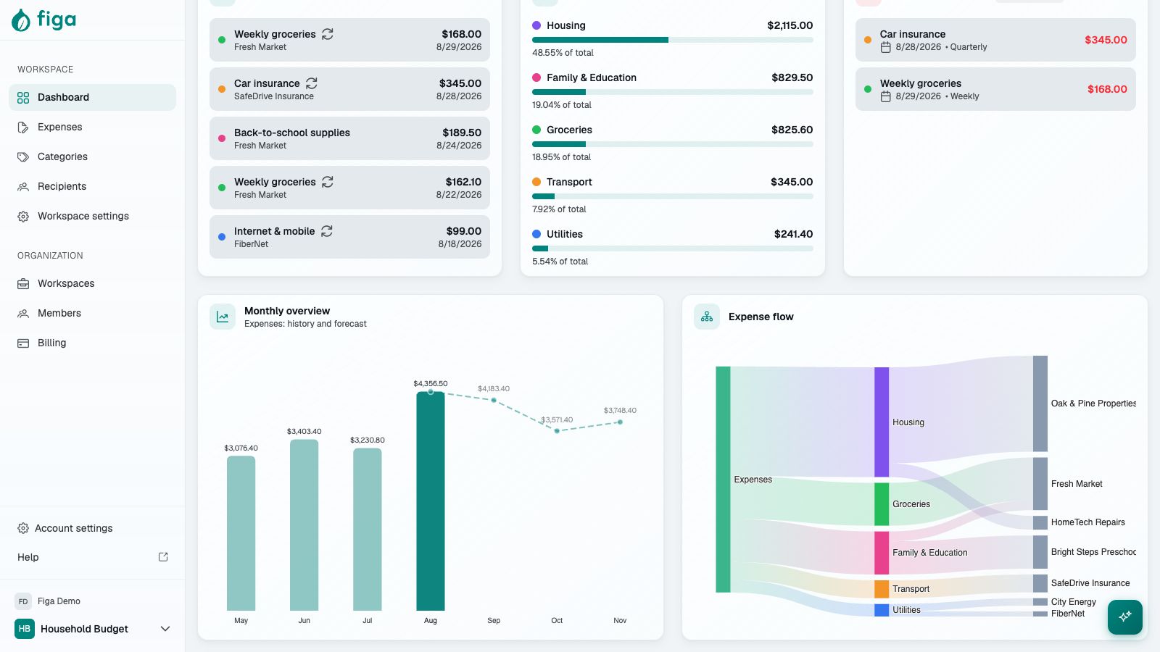Viewport: 1160px width, 652px height.
Task: Open the AI assistant sparkle button
Action: [x=1125, y=617]
